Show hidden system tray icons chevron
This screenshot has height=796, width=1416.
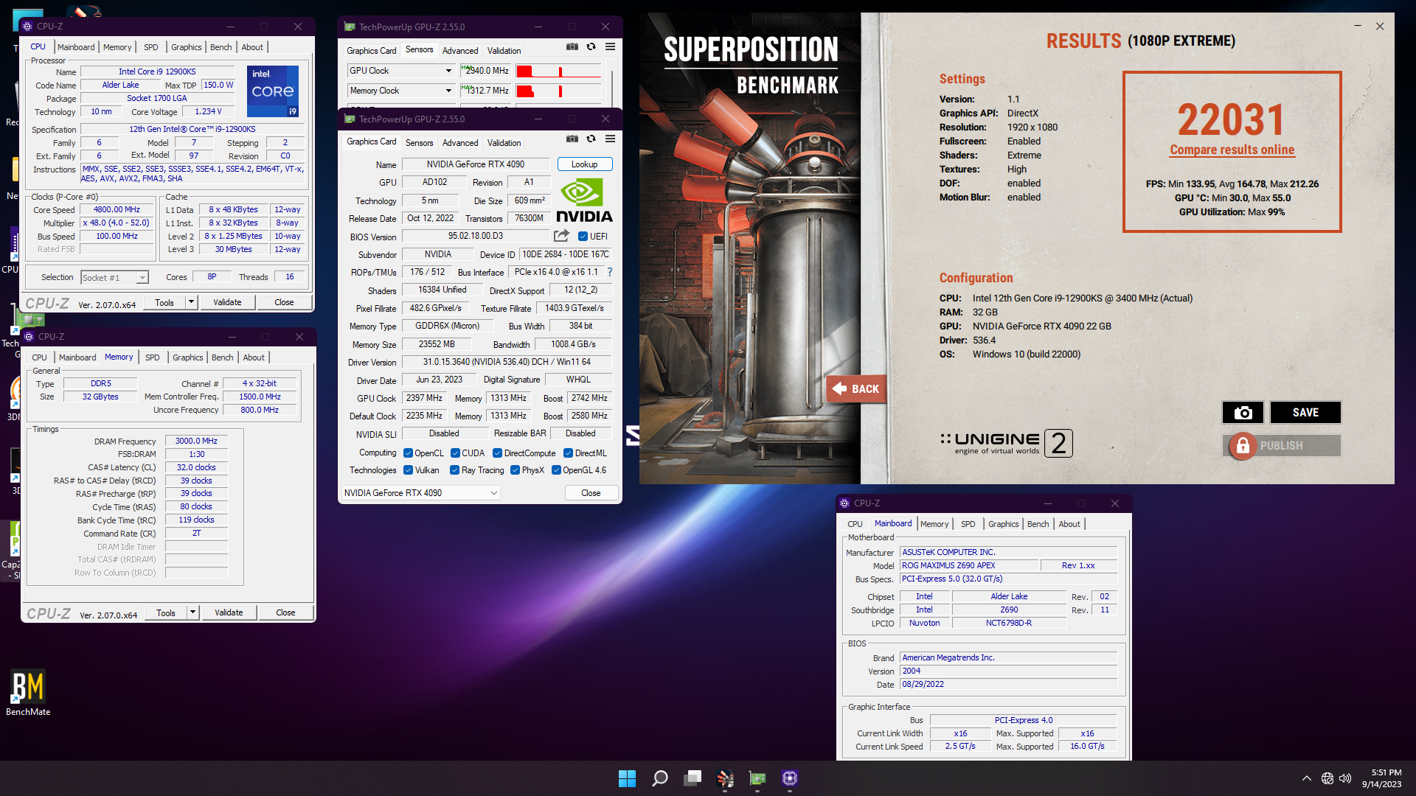(1306, 778)
